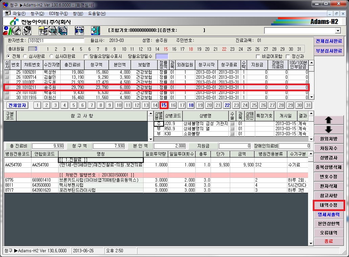This screenshot has height=257, width=349.
Task: Click the 명세서출력 button
Action: click(x=329, y=214)
